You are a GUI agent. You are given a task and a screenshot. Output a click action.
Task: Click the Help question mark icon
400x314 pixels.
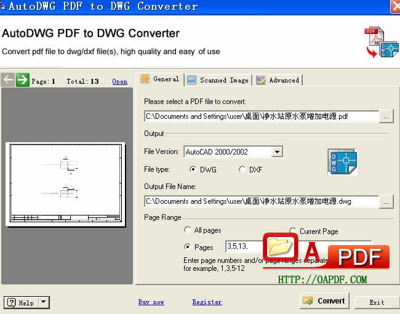point(12,302)
